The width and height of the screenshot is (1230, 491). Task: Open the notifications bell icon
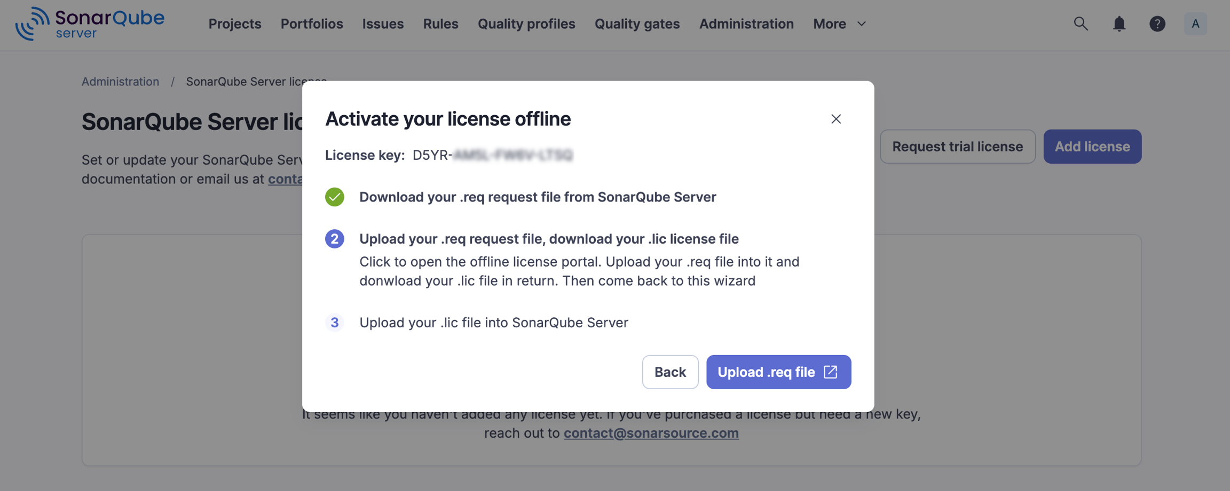click(1119, 23)
